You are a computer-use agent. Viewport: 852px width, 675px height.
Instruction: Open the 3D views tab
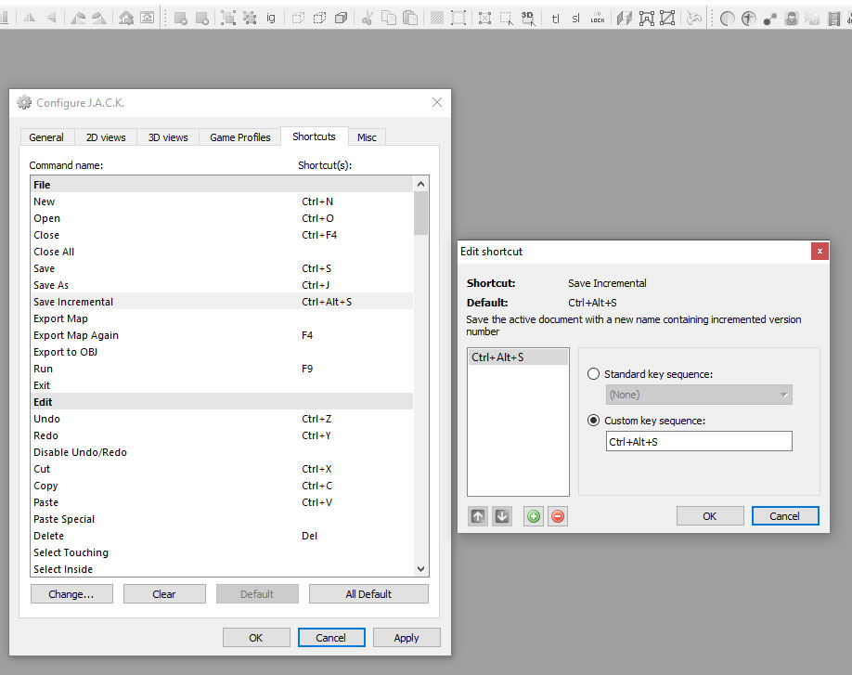pyautogui.click(x=168, y=137)
